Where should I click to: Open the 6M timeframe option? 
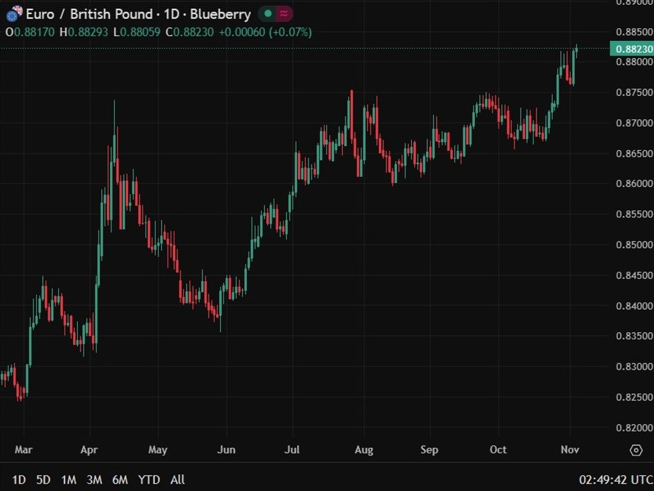[120, 480]
